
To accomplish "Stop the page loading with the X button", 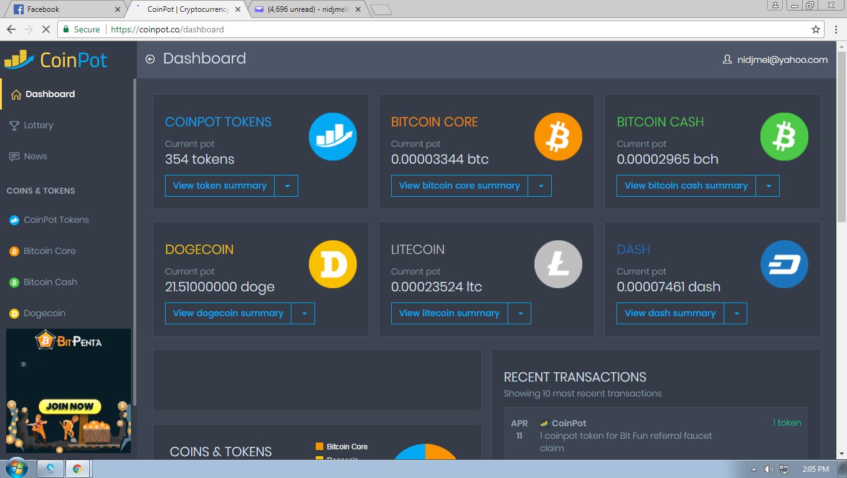I will 47,29.
